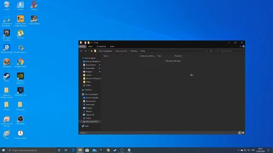Select Este Computador in navigation pane
Screen dimensions: 273x153
point(91,94)
